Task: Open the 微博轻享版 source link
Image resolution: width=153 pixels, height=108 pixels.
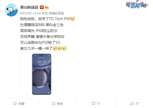Action: 56,13
